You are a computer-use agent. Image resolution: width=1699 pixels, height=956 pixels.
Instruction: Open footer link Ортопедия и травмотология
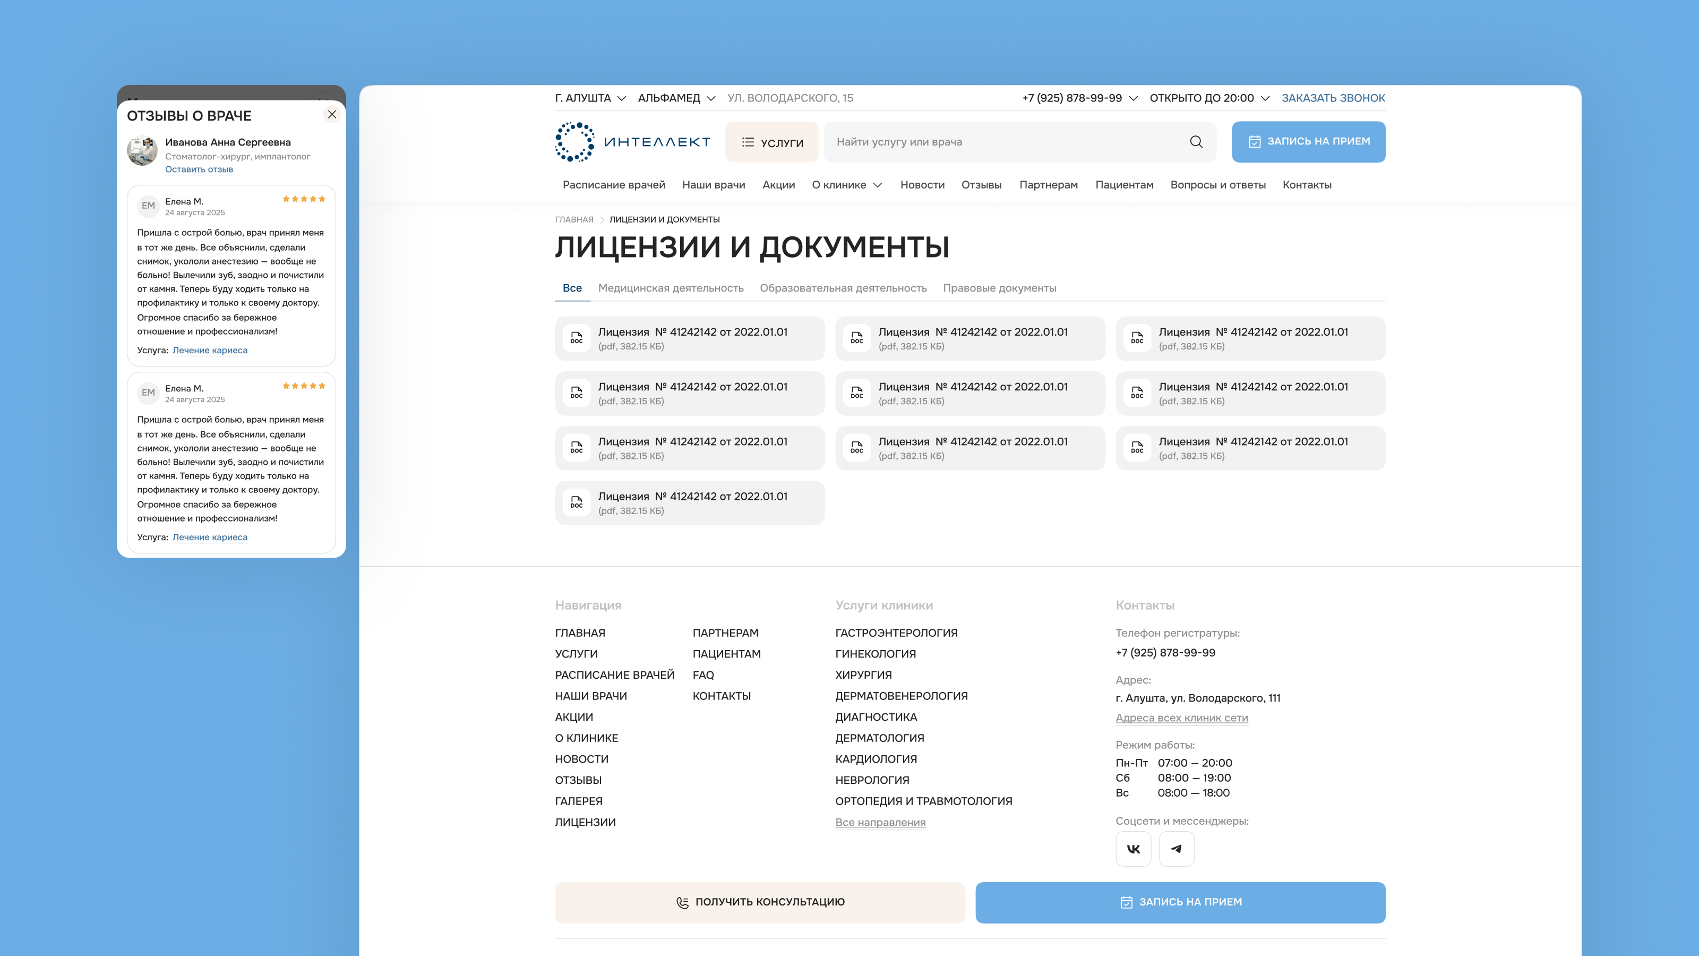point(923,801)
